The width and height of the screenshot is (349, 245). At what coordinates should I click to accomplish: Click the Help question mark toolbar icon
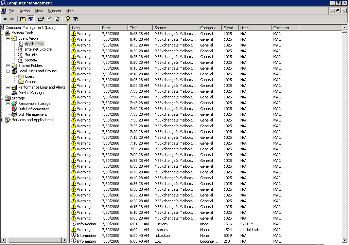coord(67,19)
